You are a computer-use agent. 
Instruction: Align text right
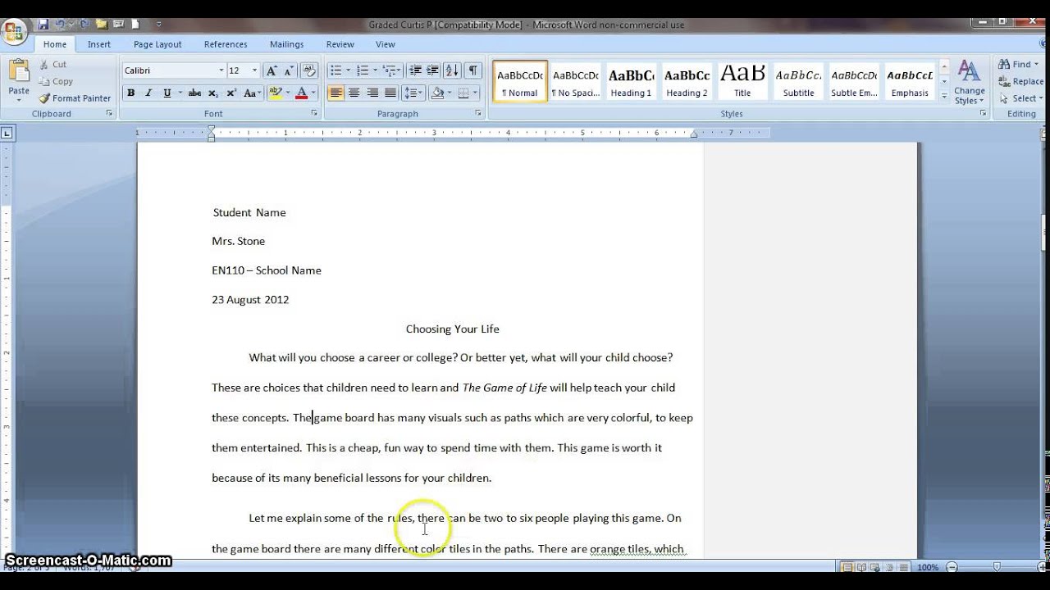(372, 93)
